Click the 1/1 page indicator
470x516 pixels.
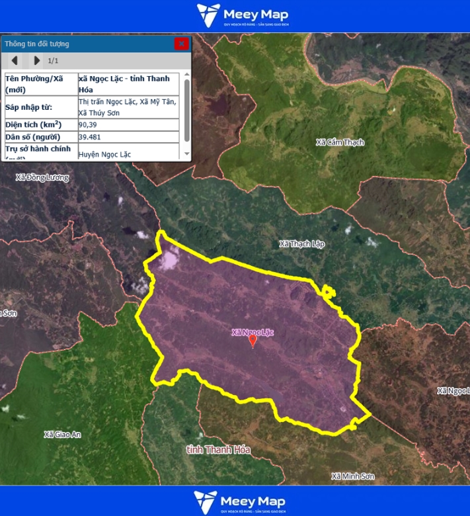53,61
